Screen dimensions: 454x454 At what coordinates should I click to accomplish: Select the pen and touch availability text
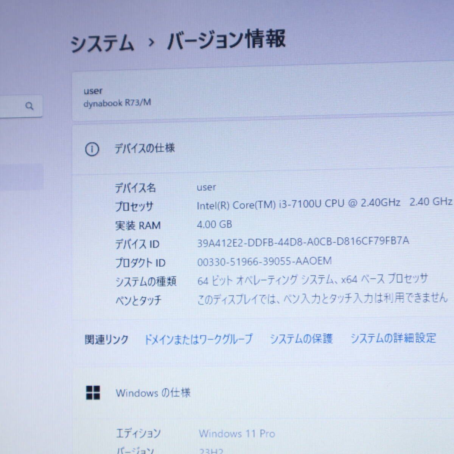323,299
